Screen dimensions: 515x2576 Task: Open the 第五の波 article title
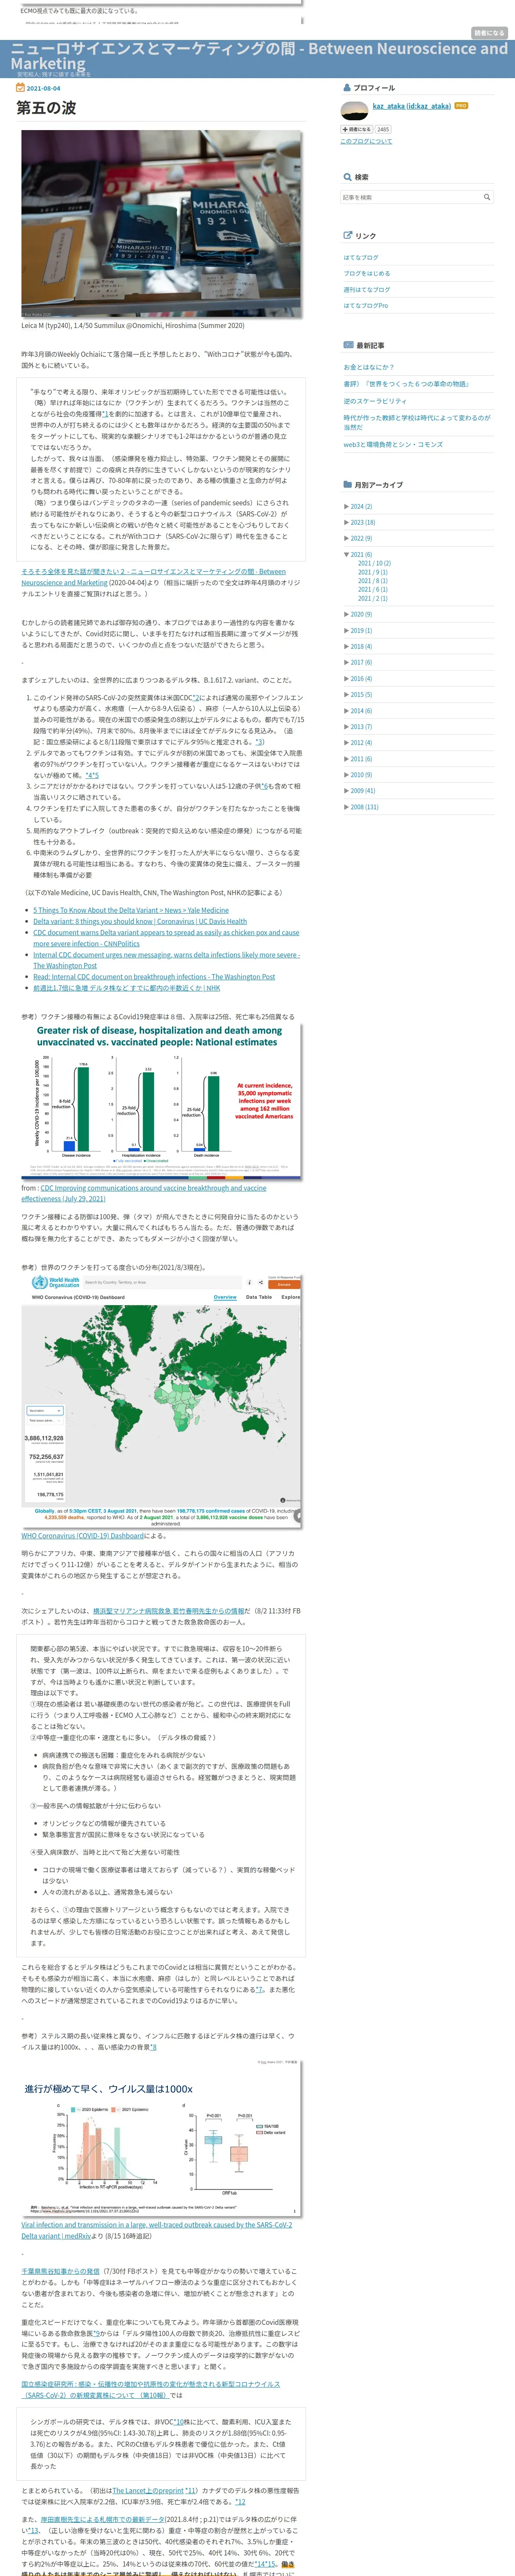46,107
